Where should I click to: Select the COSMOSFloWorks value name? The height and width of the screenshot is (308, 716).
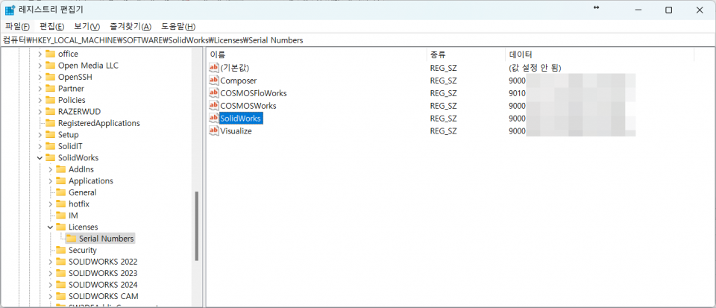pyautogui.click(x=254, y=93)
